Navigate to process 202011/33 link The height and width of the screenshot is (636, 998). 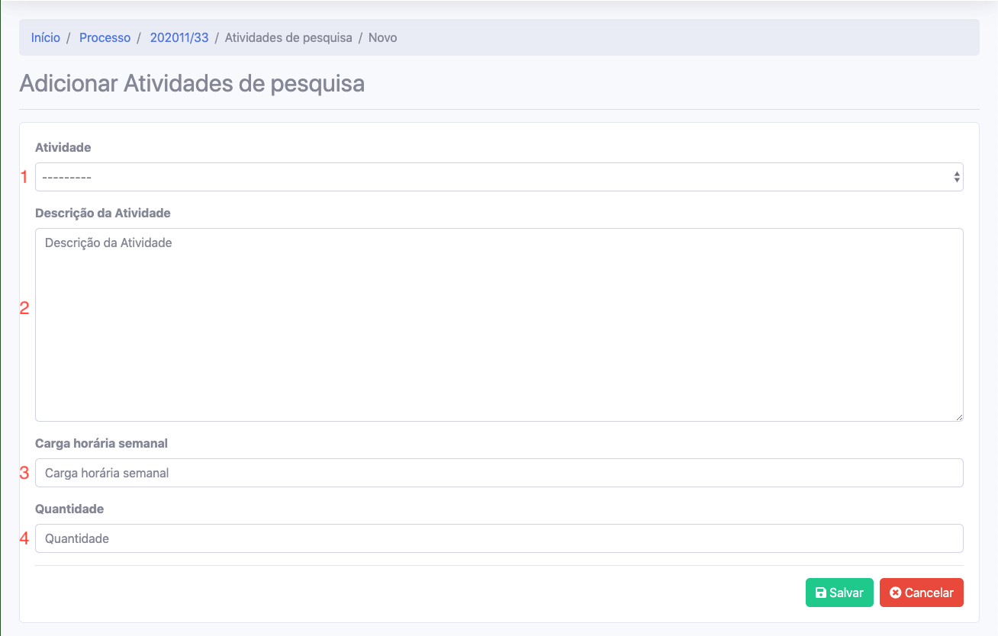point(179,37)
